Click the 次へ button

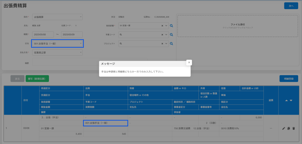click(291, 6)
